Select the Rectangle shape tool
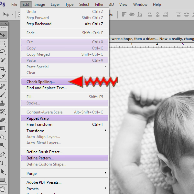This screenshot has height=194, width=194. pos(2,180)
